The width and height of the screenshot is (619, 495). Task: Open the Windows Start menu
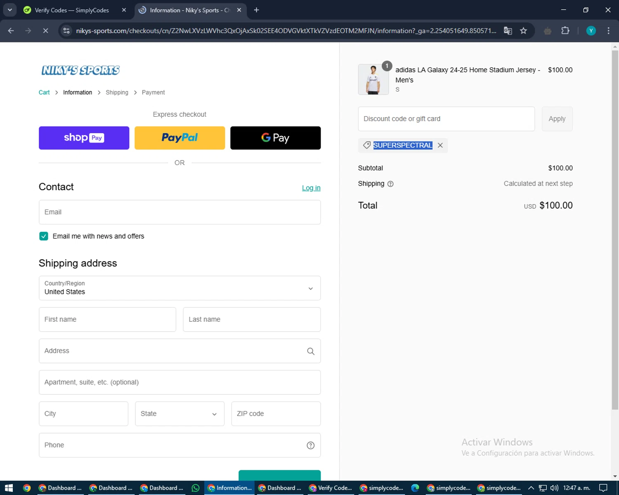[x=9, y=488]
